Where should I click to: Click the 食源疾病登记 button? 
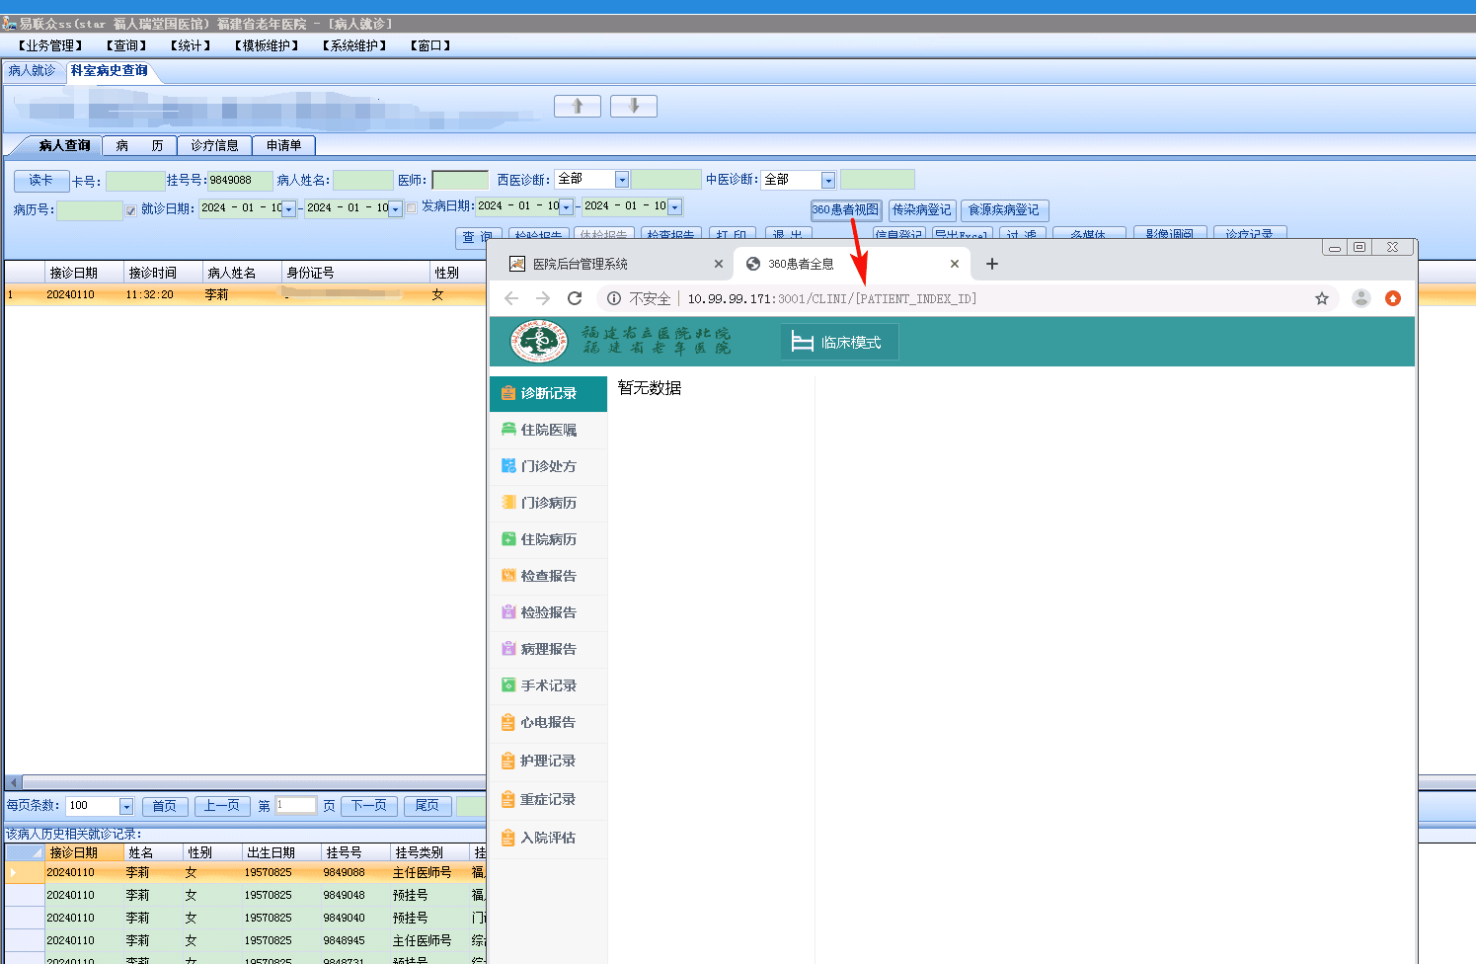pyautogui.click(x=1004, y=210)
